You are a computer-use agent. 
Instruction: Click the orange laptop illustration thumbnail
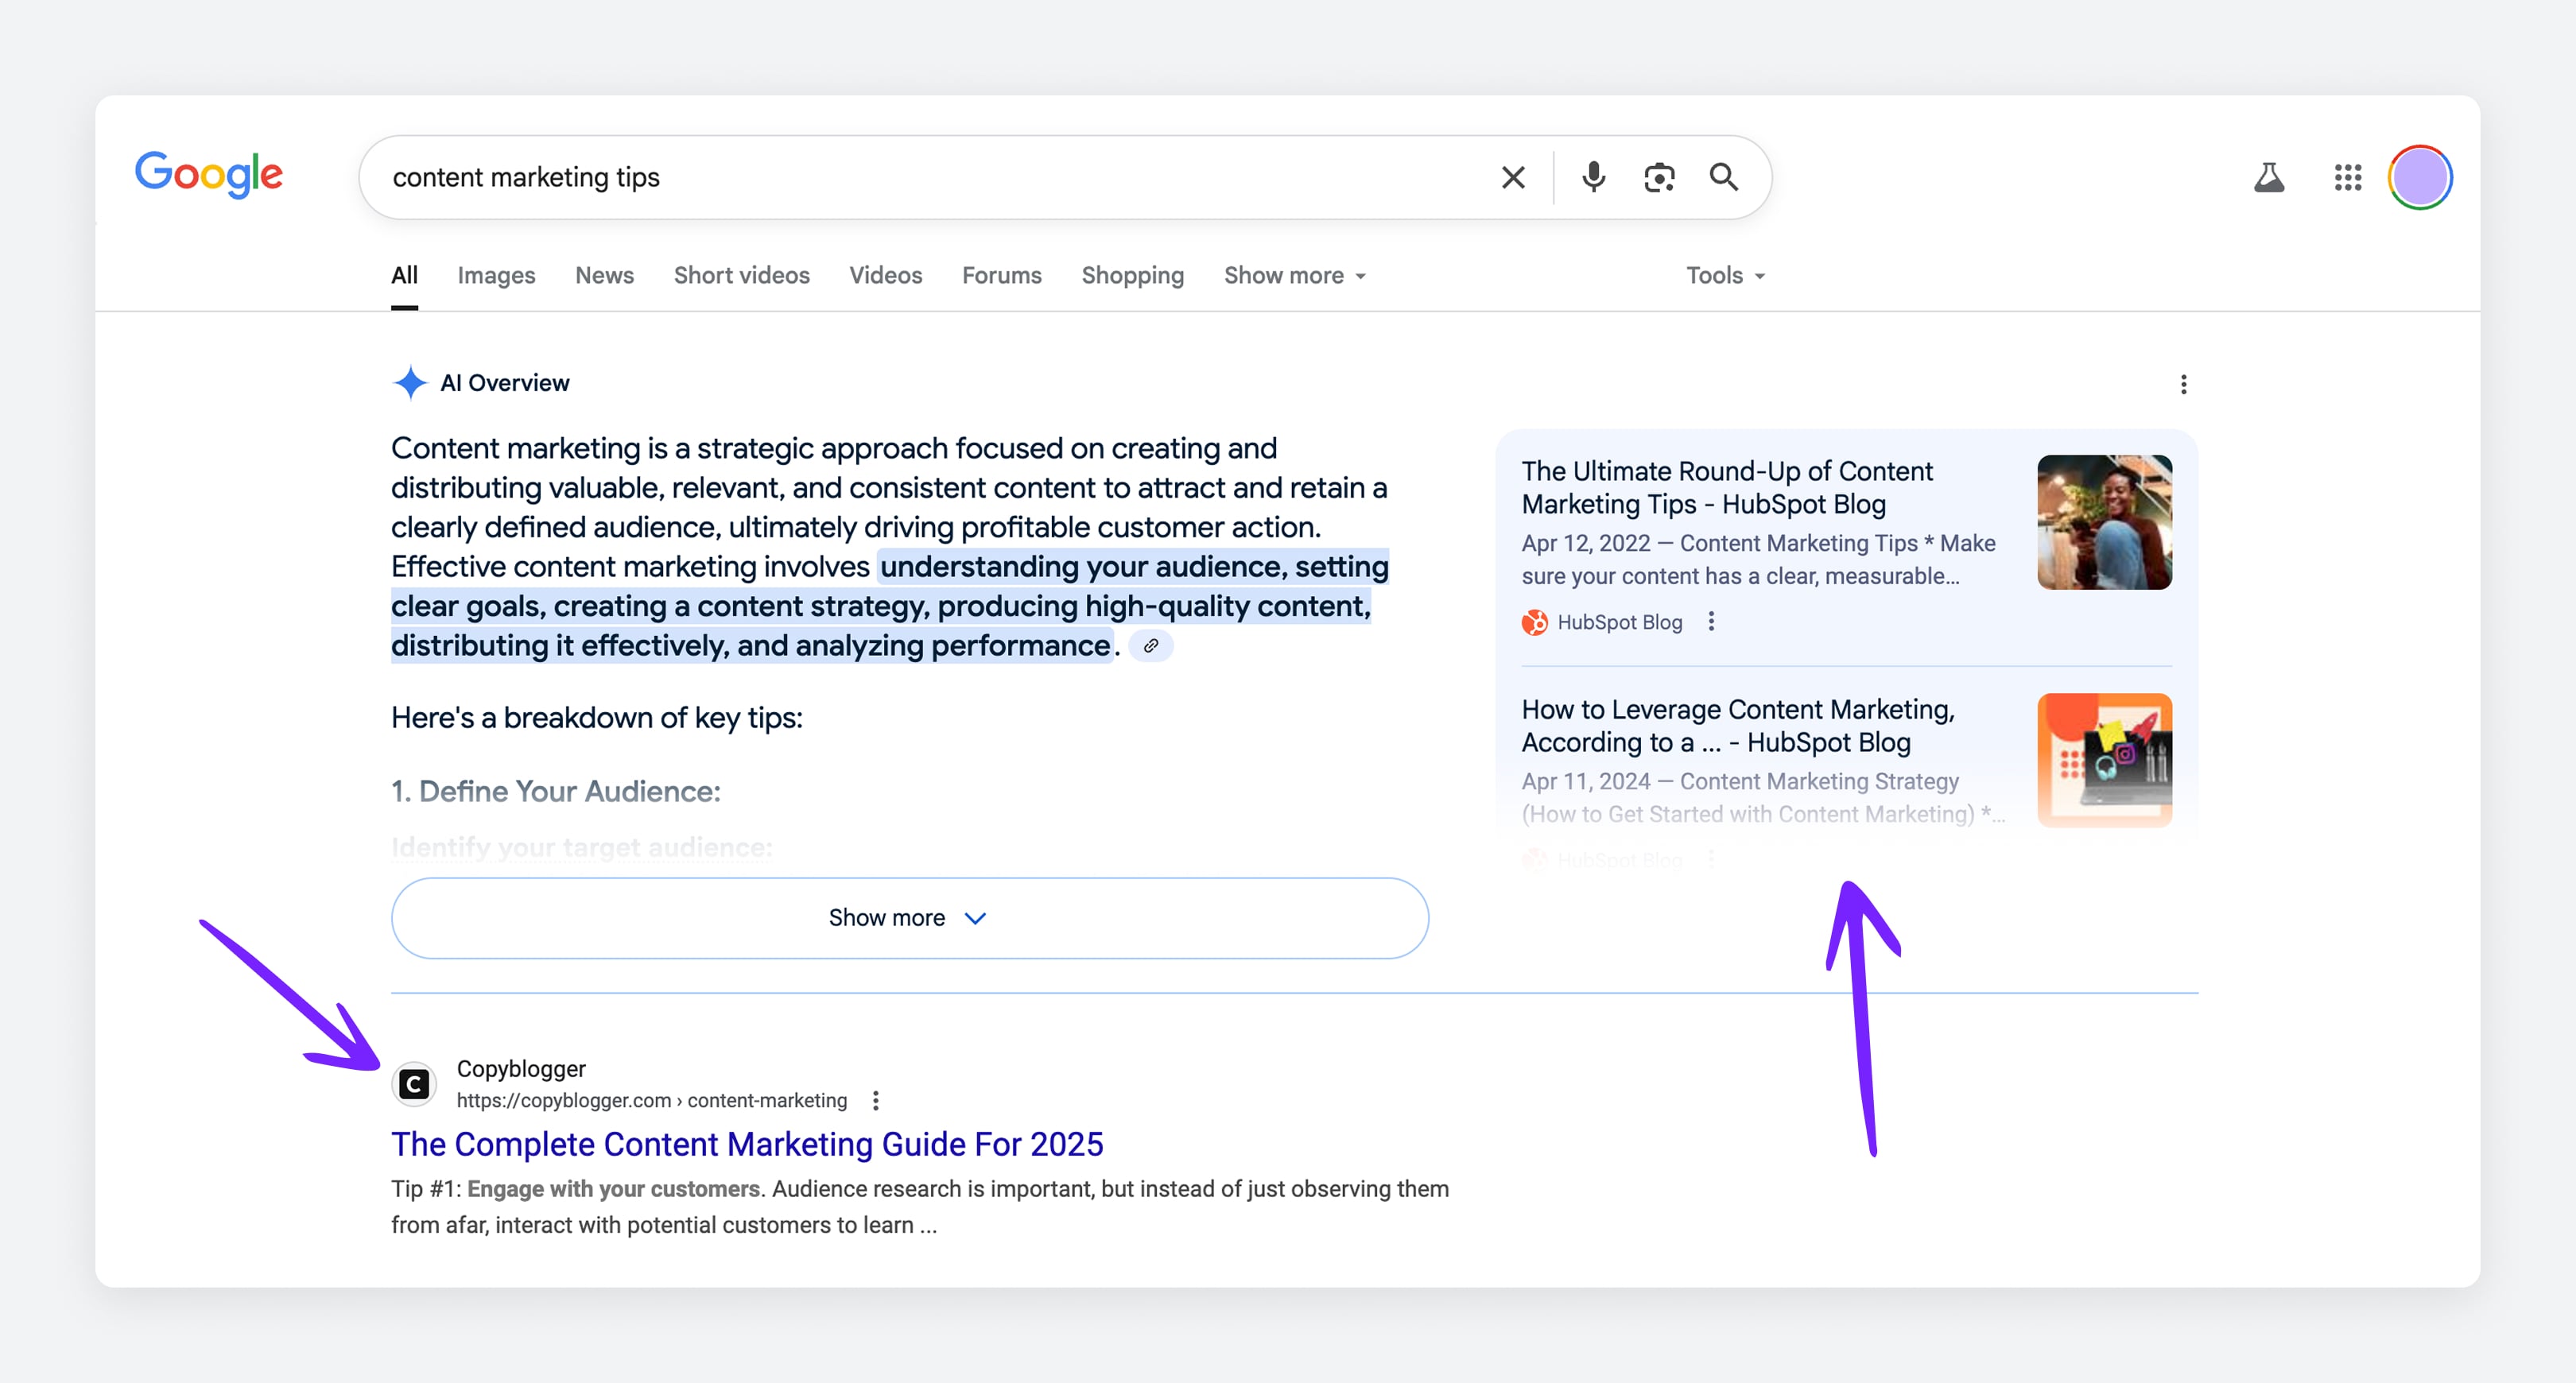click(2104, 760)
